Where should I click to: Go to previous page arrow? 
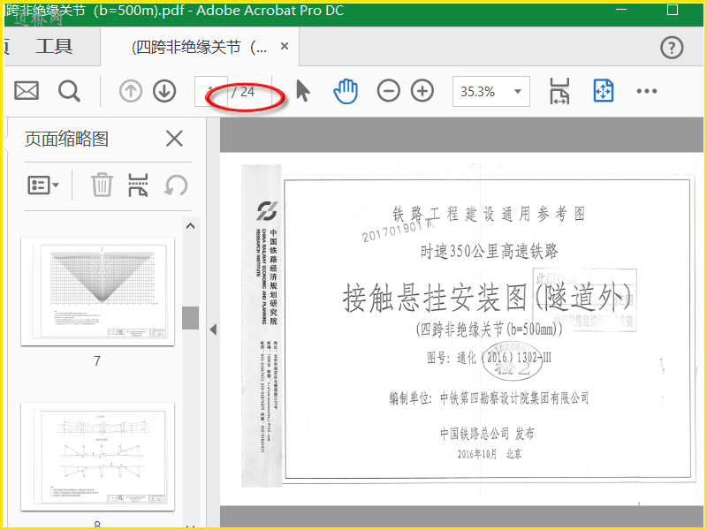130,92
